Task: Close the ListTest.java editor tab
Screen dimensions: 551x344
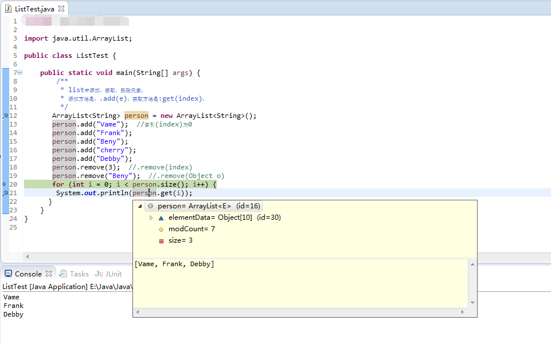Action: (x=61, y=9)
